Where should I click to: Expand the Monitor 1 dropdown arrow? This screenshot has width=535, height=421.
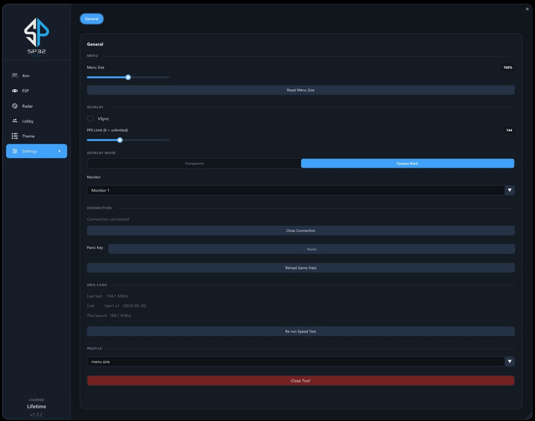click(x=509, y=190)
